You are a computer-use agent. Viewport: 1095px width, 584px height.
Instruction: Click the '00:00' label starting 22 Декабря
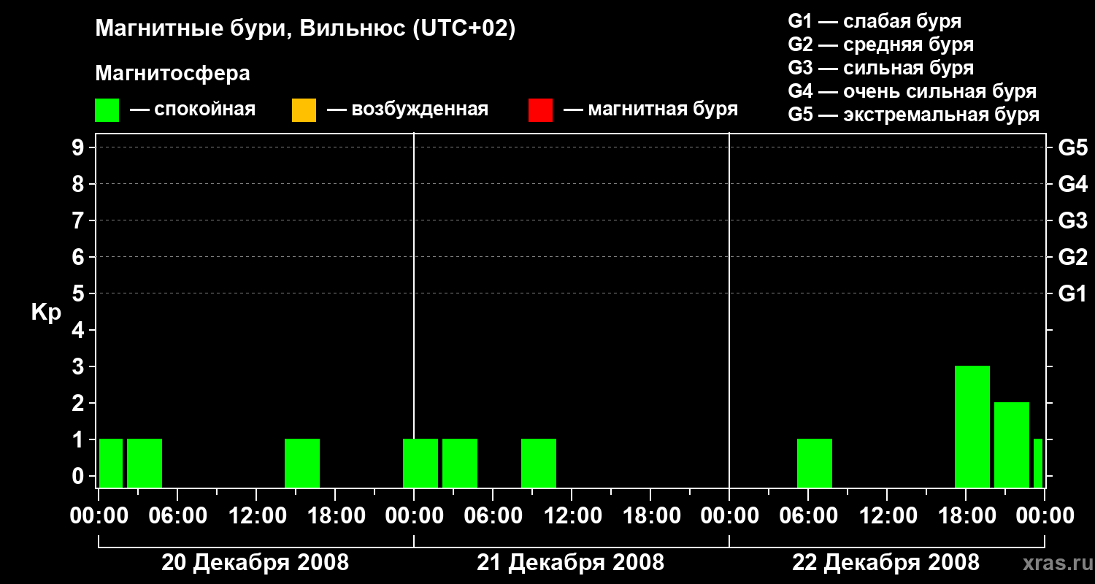point(729,516)
